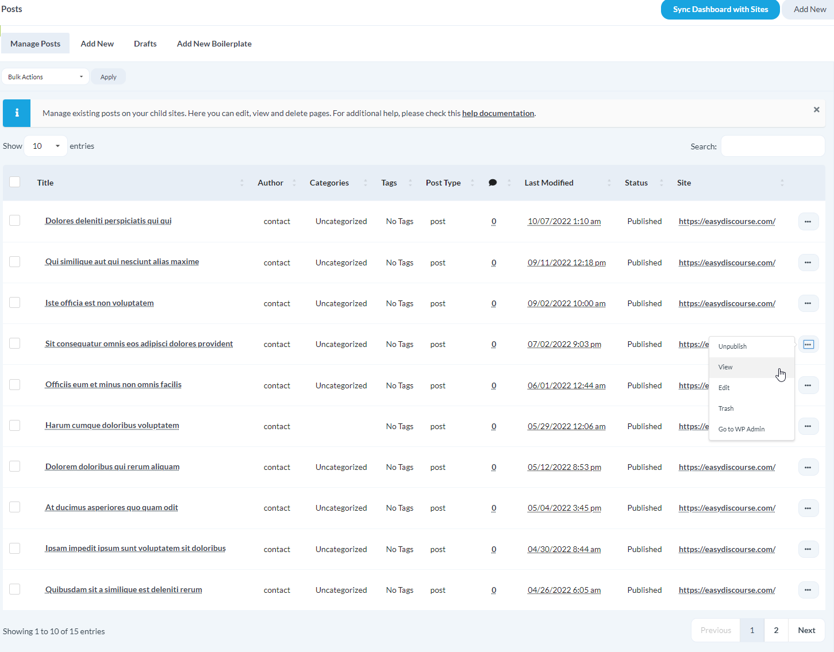Tick checkbox for Iste officia est post
This screenshot has height=652, width=834.
(15, 302)
